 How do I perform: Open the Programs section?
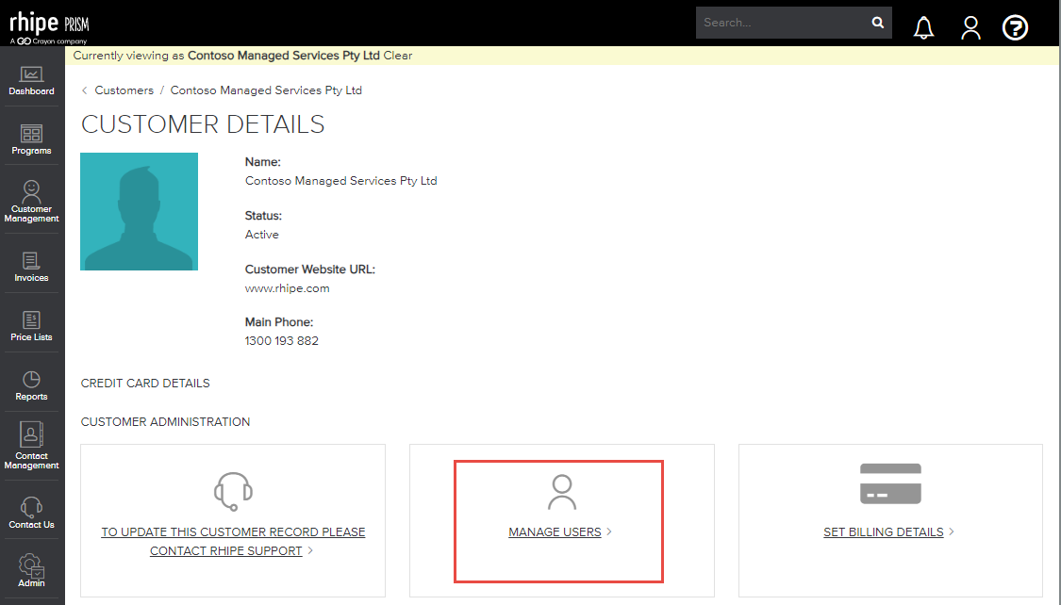point(31,137)
